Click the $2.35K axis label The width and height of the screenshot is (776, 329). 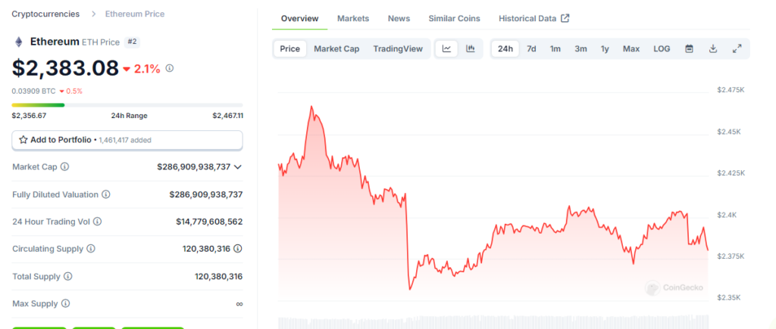pos(728,298)
